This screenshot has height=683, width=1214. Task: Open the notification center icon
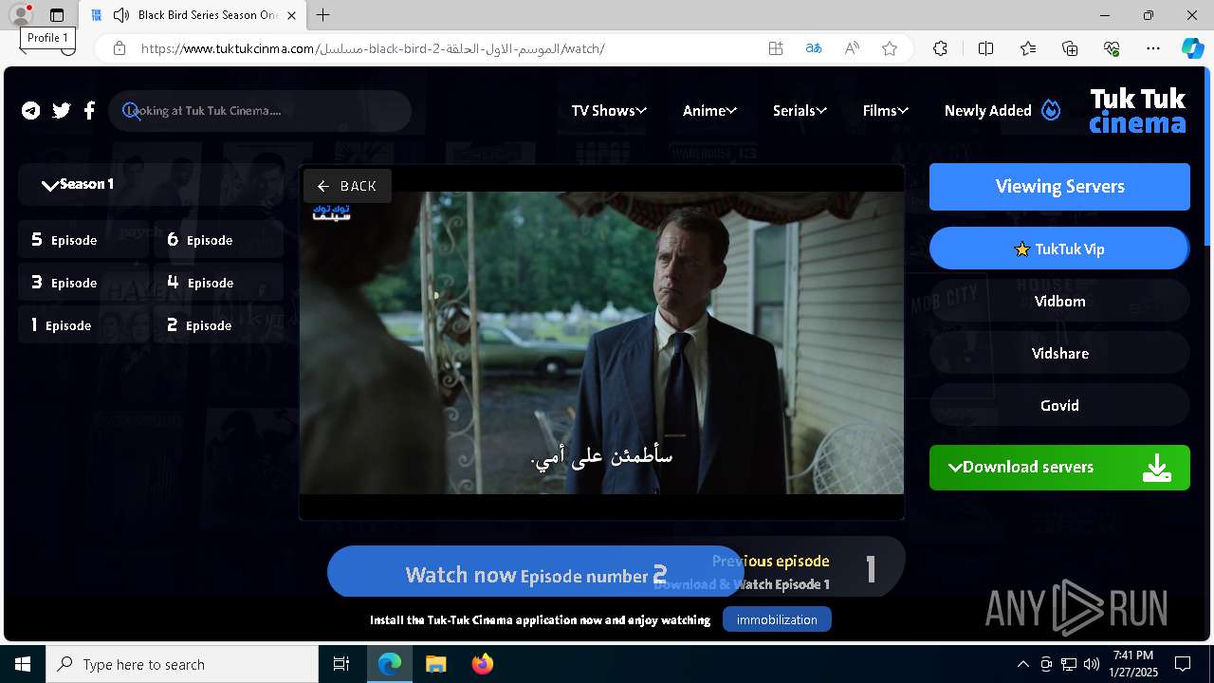pos(1183,664)
